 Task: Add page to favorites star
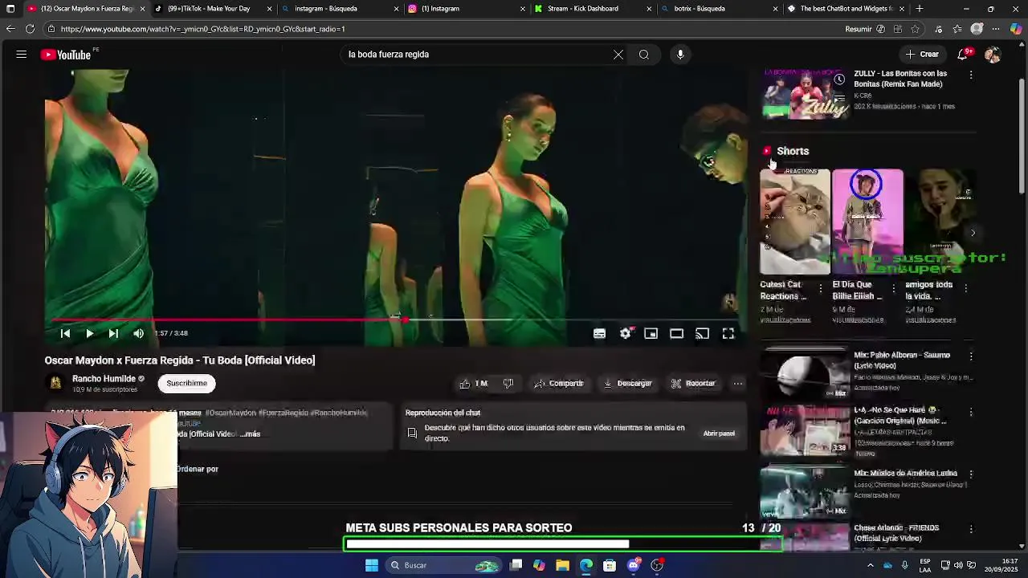[915, 29]
